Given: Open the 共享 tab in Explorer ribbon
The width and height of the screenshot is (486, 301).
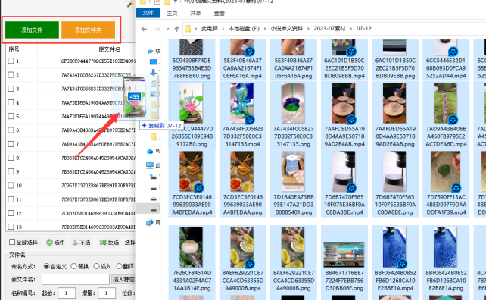Looking at the screenshot, I should tap(195, 13).
